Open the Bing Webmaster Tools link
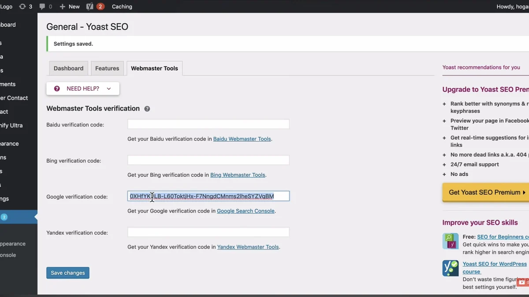This screenshot has width=529, height=297. pos(238,175)
